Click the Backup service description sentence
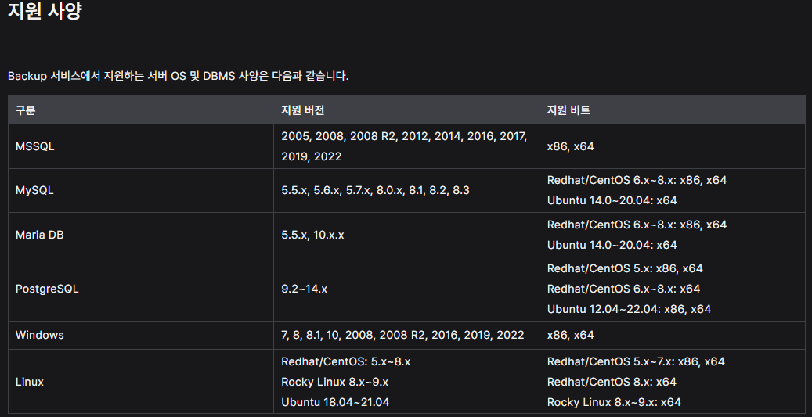The height and width of the screenshot is (417, 812). [179, 76]
